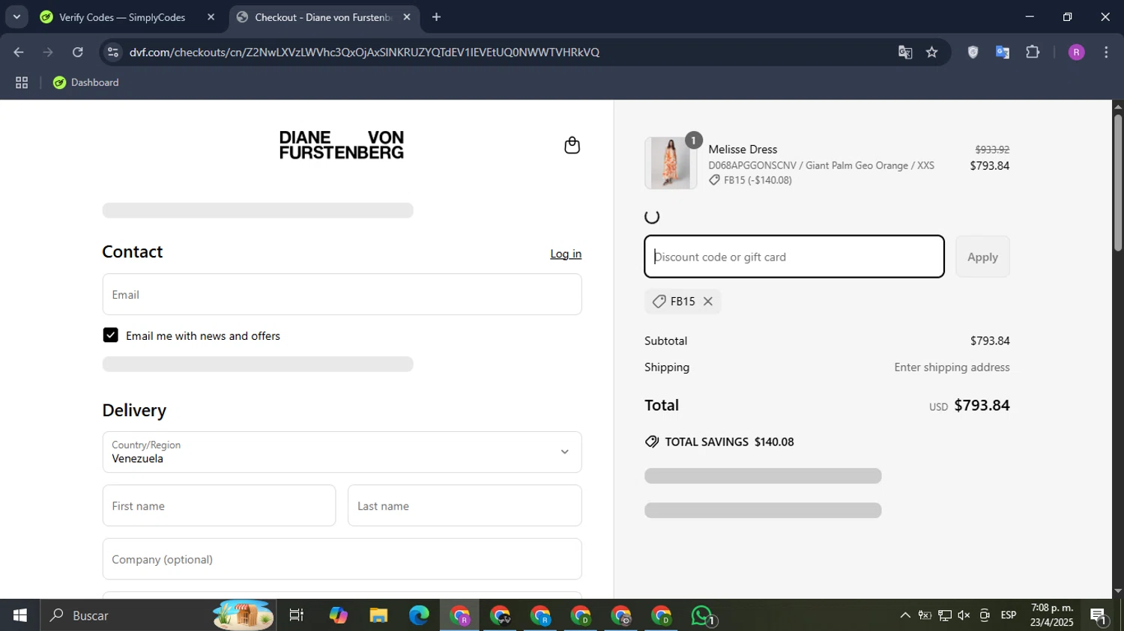The image size is (1124, 631).
Task: Click the muted volume tray icon
Action: pos(964,615)
